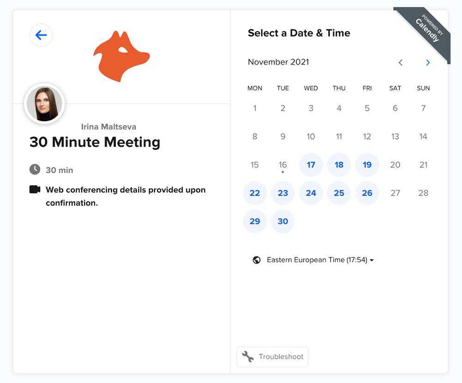The width and height of the screenshot is (462, 383).
Task: Click the blue back arrow icon
Action: [x=41, y=35]
